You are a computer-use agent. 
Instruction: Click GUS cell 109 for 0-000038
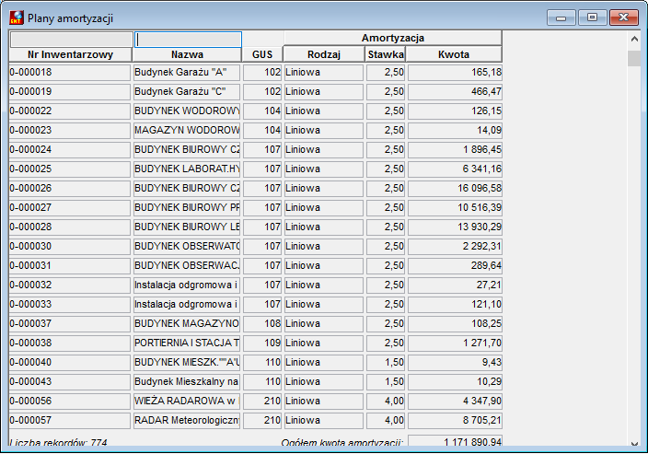click(262, 343)
